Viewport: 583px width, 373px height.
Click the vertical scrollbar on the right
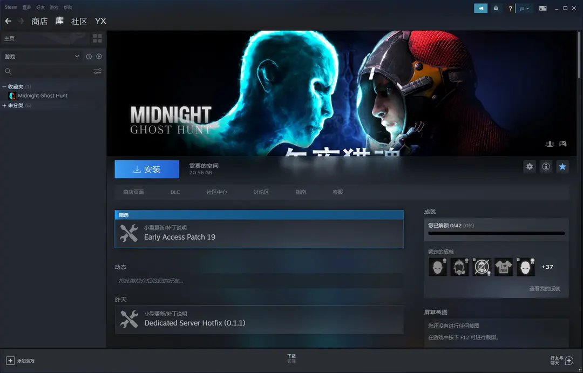click(x=579, y=55)
